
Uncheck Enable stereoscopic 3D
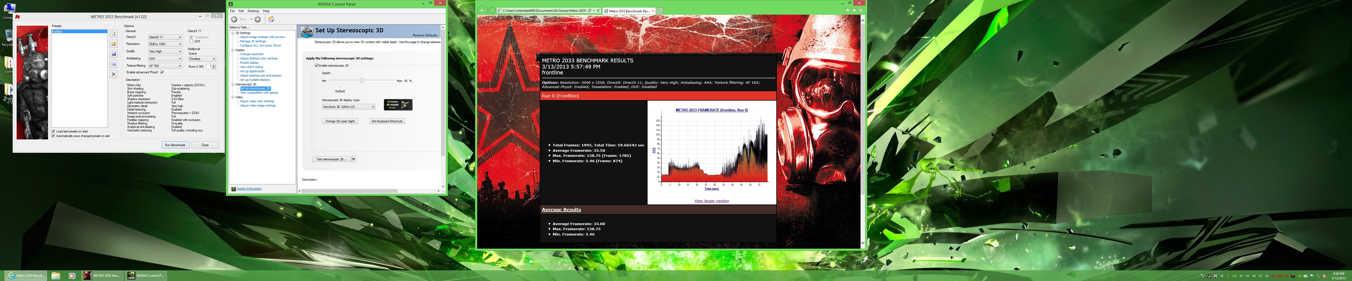pos(317,65)
